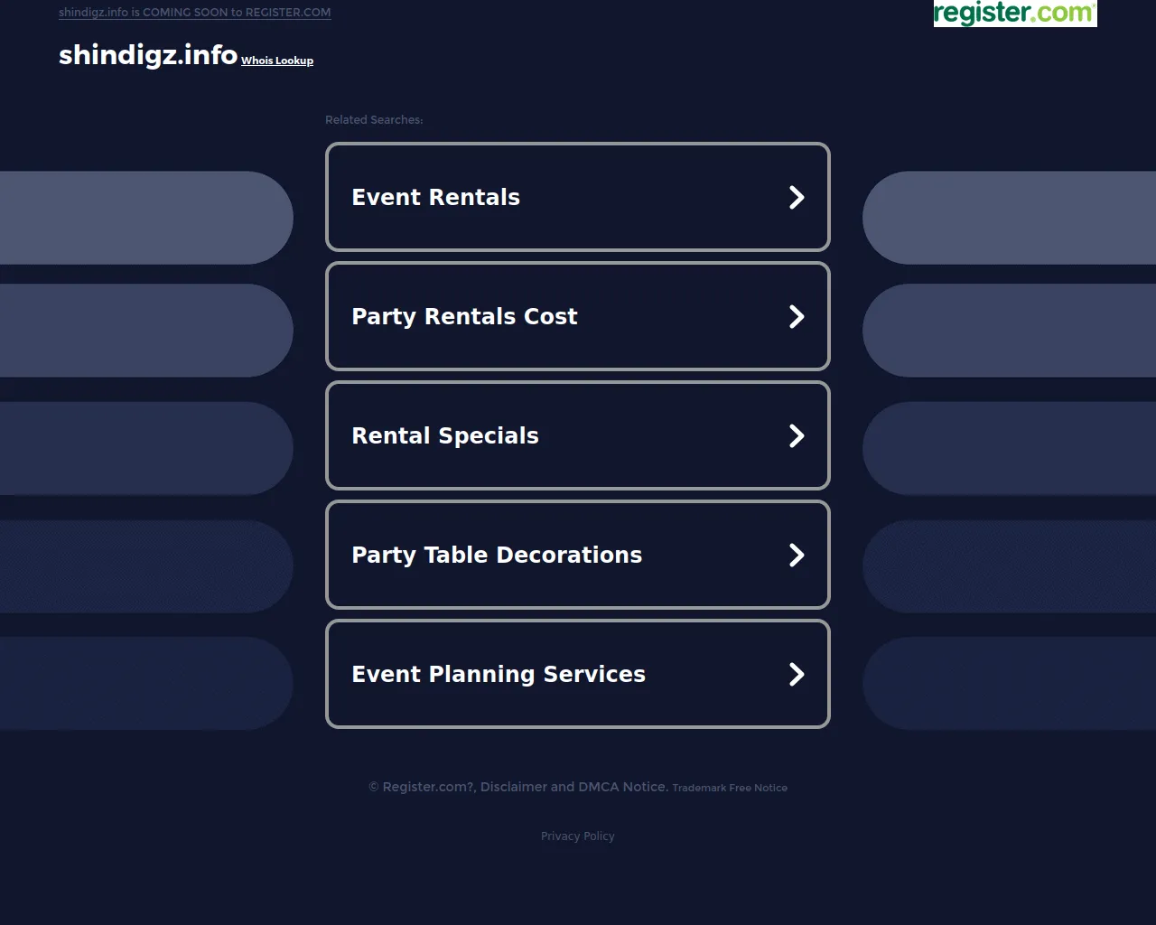Open Disclaimer and DMCA Notice

click(x=574, y=787)
